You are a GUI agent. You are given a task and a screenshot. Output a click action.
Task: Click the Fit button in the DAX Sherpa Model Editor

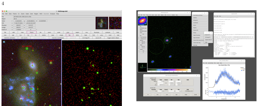click(x=148, y=95)
